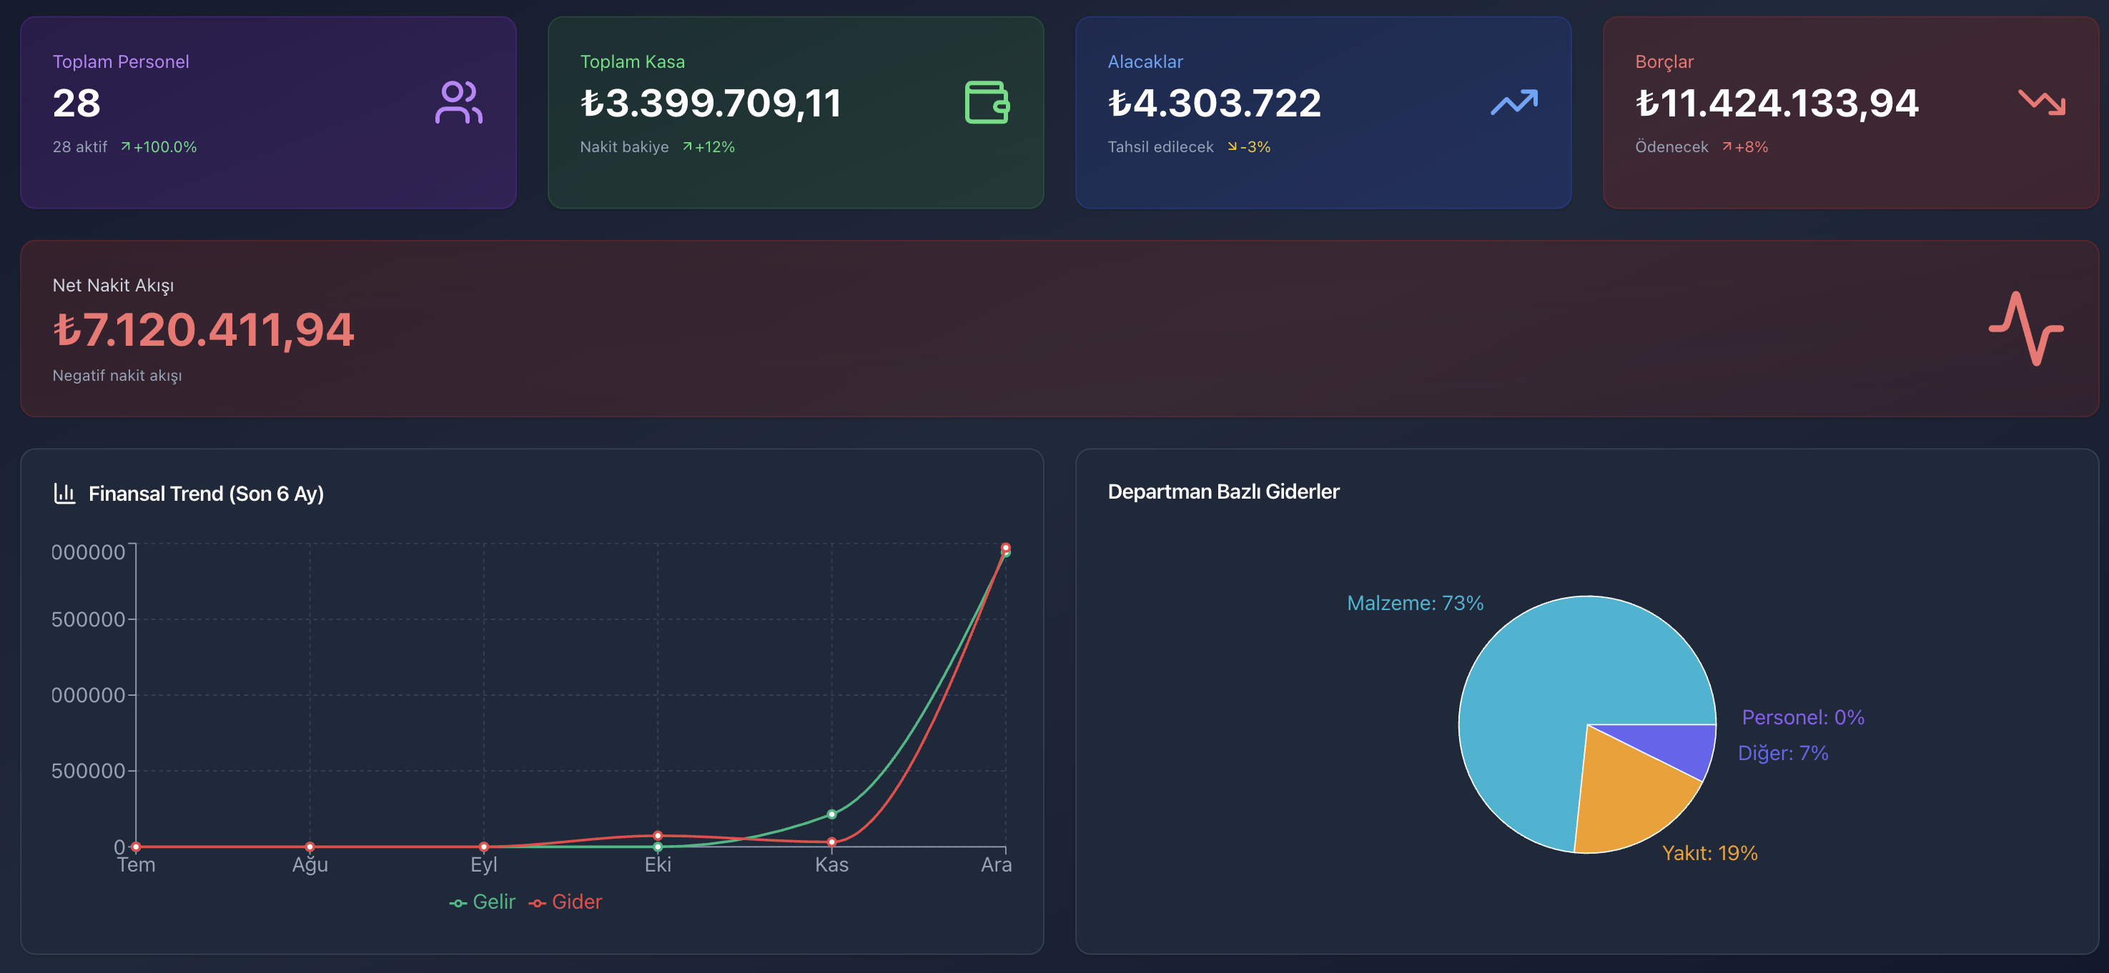The width and height of the screenshot is (2109, 973).
Task: Click the bar chart icon beside Finansal Trend
Action: click(x=64, y=494)
